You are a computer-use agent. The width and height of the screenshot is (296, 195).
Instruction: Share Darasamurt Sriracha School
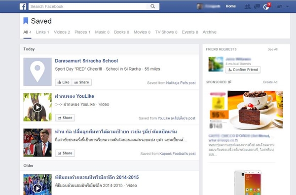coord(81,82)
